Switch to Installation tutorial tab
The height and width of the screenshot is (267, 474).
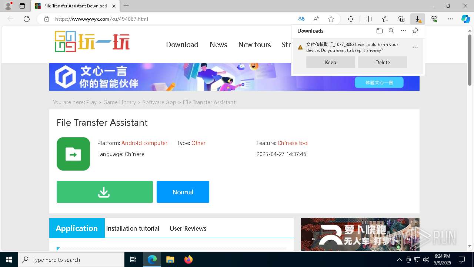point(133,228)
